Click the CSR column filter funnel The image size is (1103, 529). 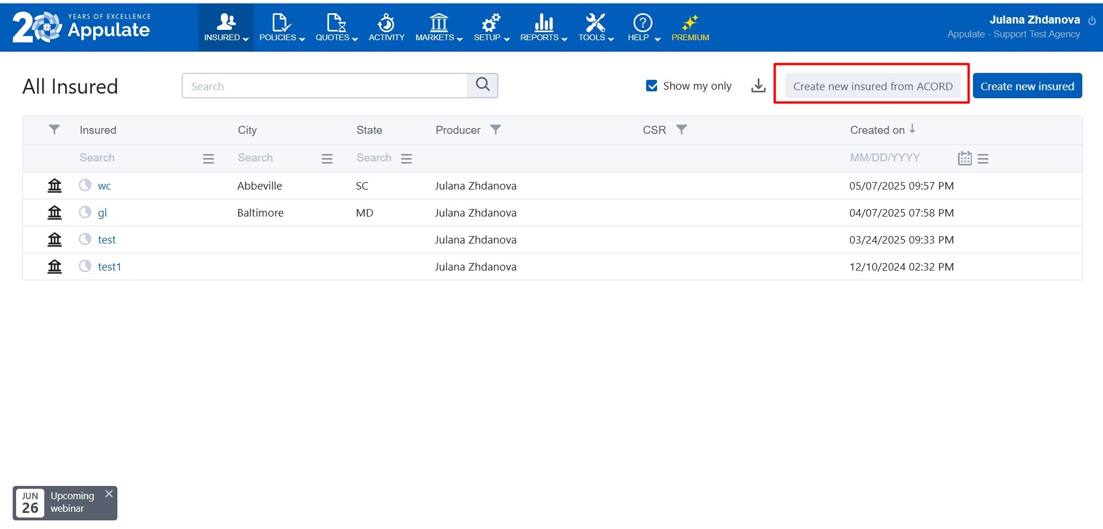(681, 130)
